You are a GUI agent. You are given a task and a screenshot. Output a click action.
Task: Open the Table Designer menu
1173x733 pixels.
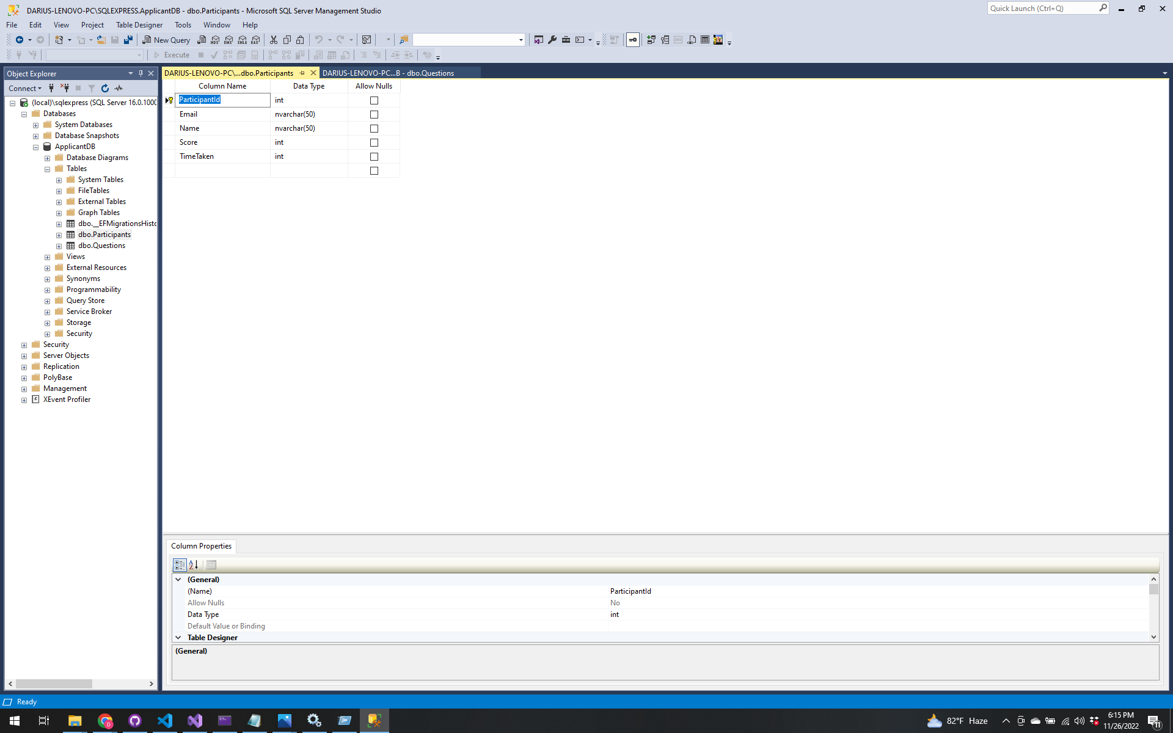point(139,24)
